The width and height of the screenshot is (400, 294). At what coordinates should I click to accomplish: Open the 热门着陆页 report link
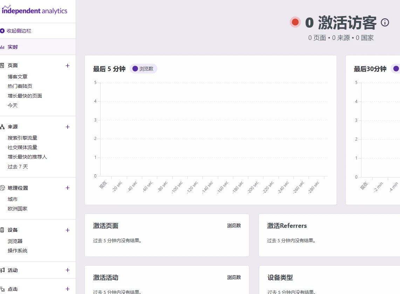point(19,86)
